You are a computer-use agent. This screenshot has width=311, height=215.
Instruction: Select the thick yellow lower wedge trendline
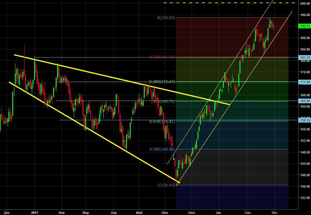point(94,132)
